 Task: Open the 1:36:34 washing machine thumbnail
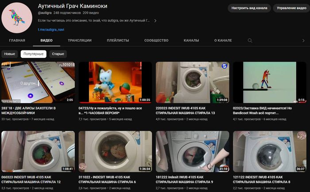click(115, 151)
